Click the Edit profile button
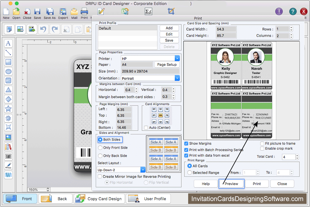310x207 pixels. (x=169, y=34)
